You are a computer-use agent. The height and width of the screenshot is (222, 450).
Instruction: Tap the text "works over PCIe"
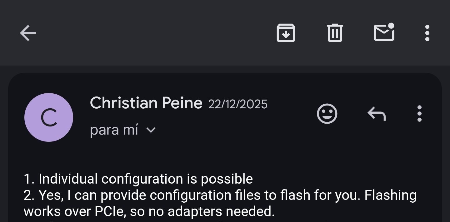coord(74,211)
